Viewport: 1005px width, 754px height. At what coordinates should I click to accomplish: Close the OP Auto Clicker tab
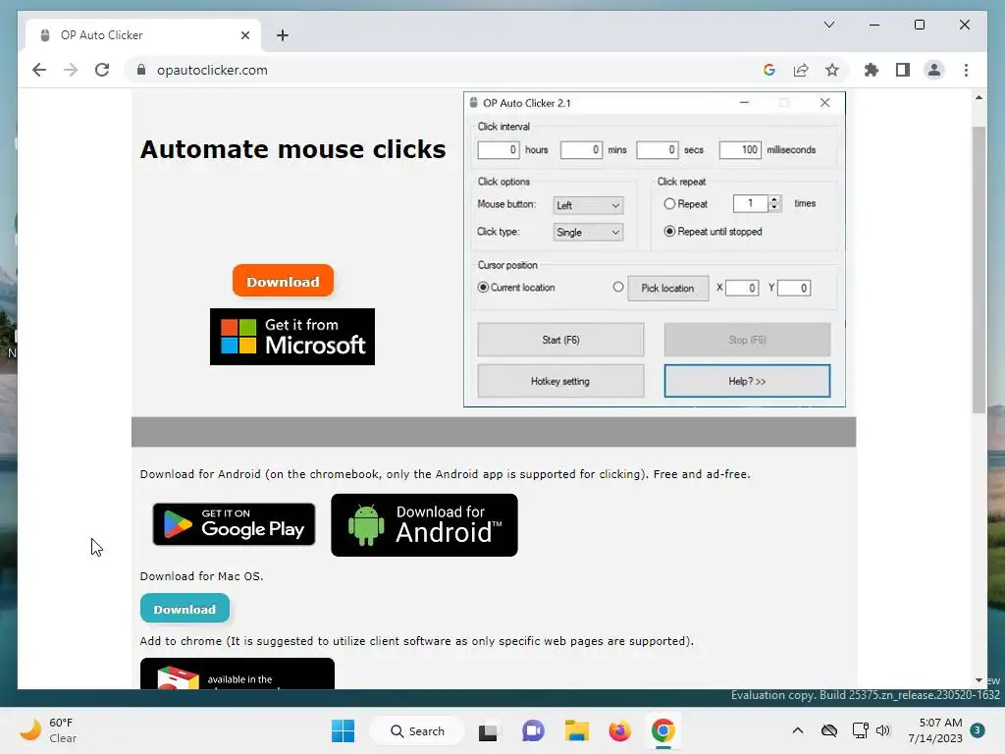(244, 35)
